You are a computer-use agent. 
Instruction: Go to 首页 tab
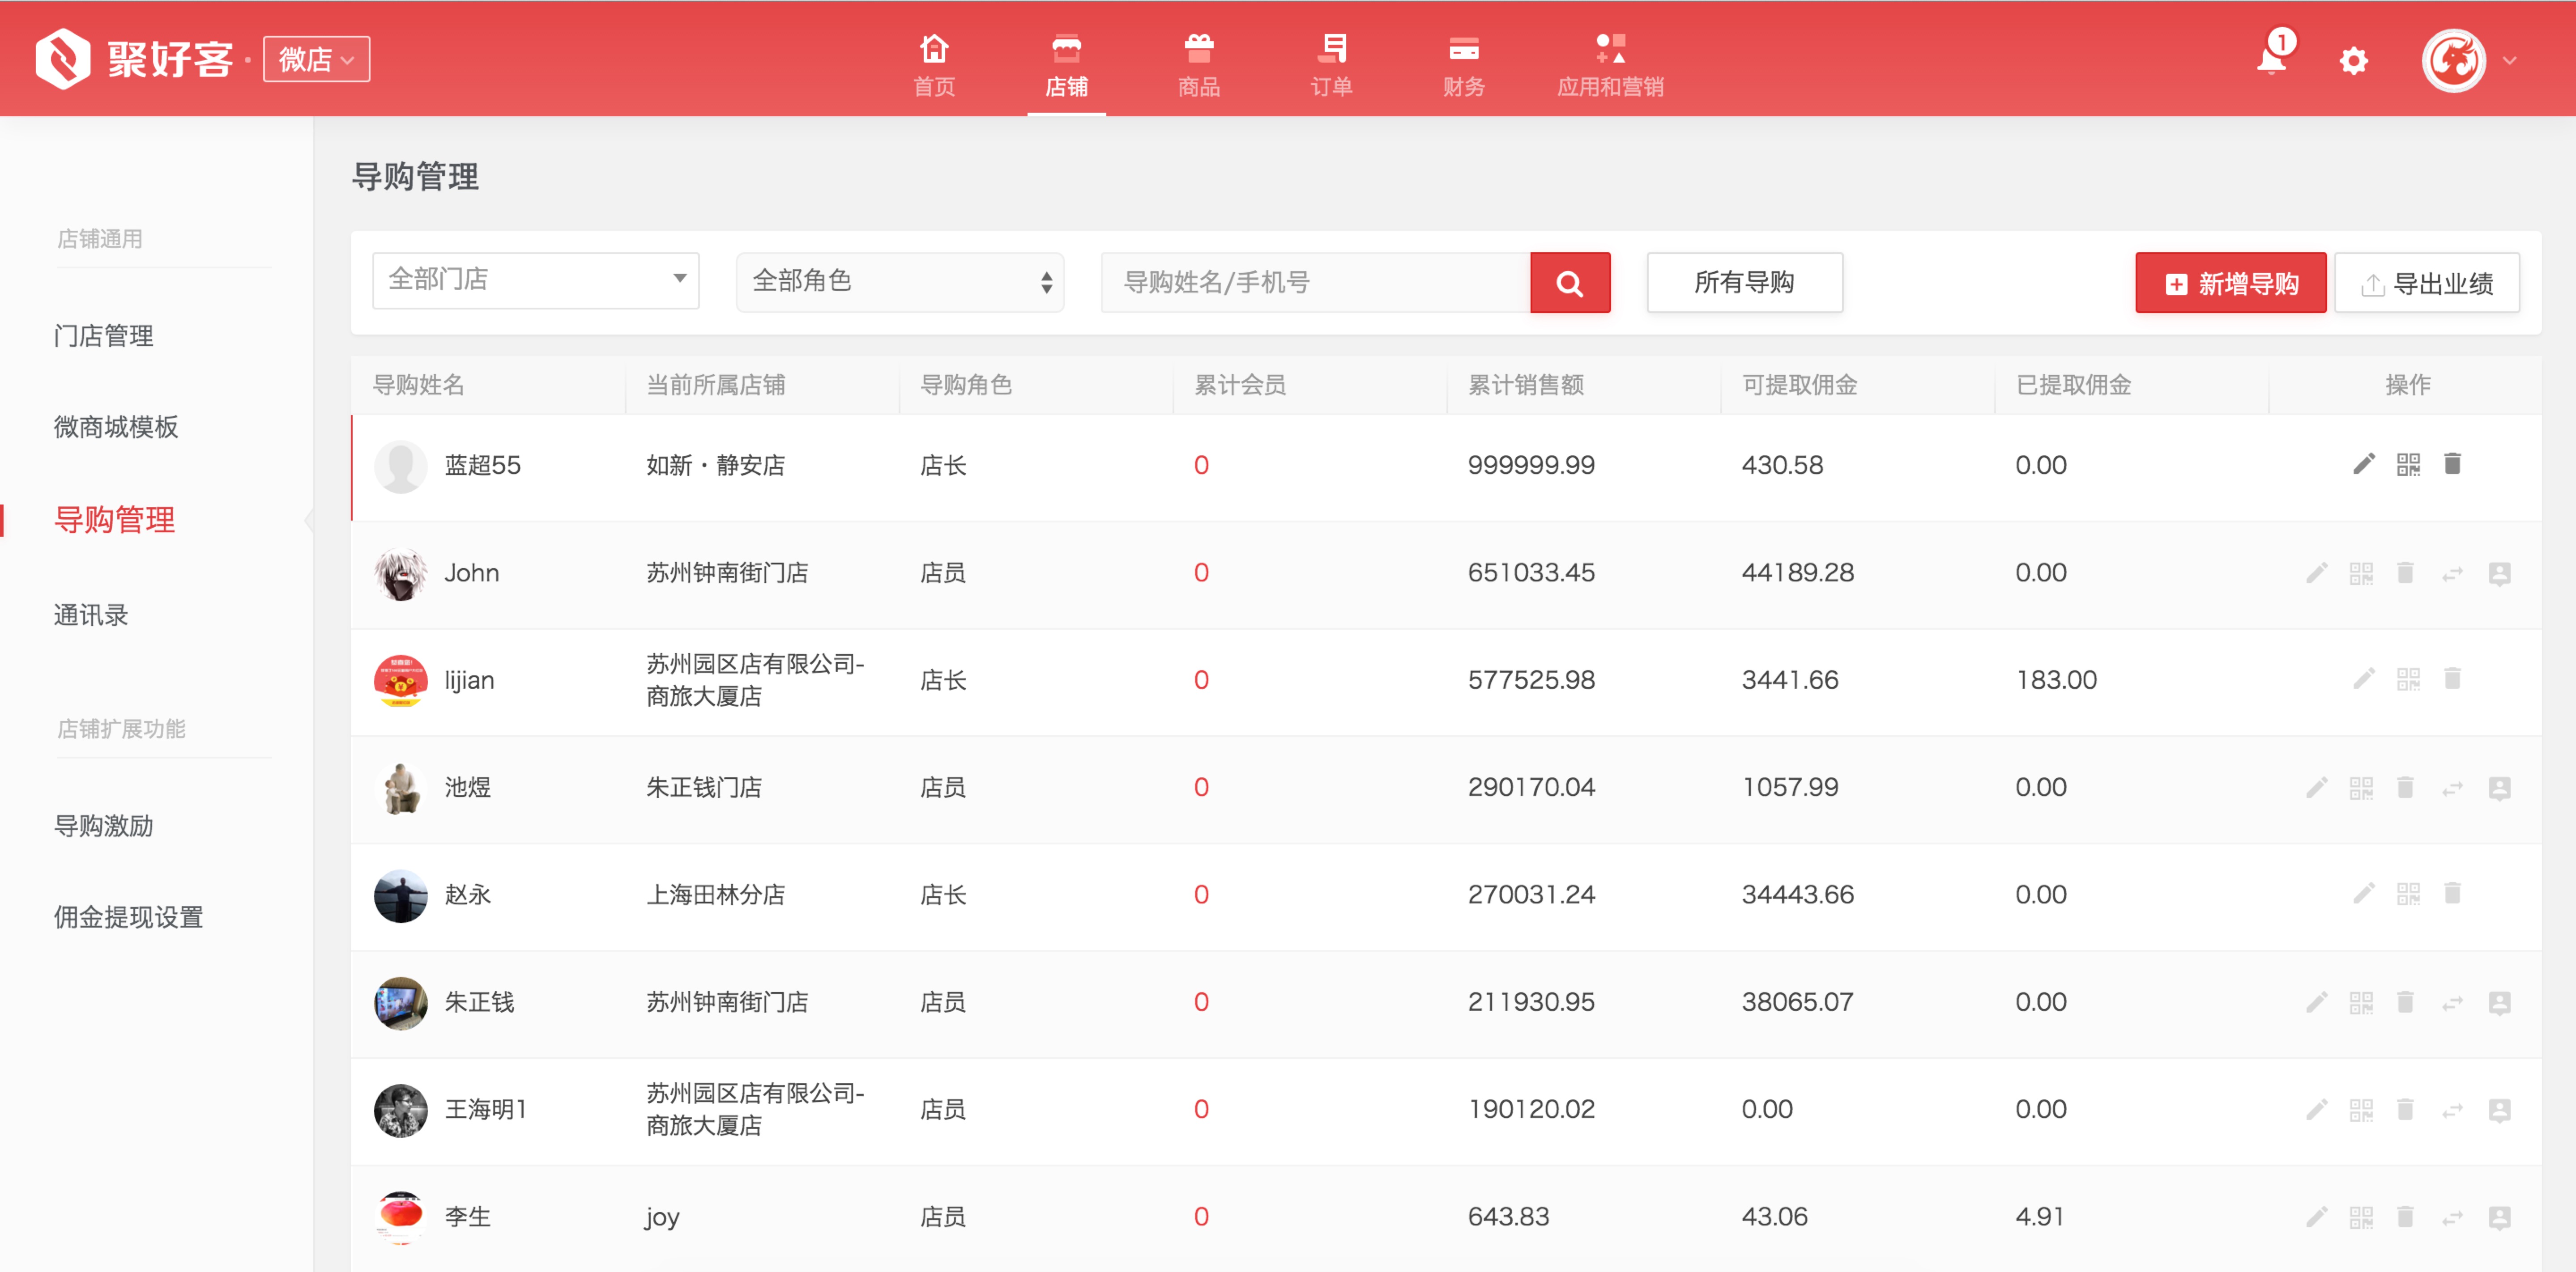[x=934, y=65]
